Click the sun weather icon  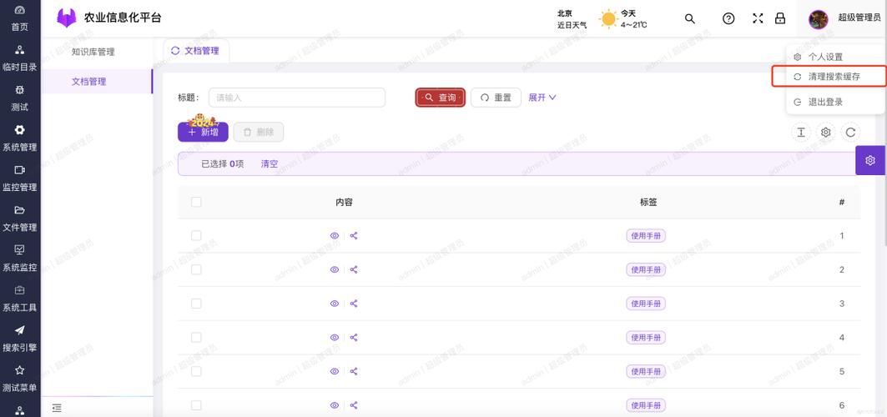coord(608,19)
